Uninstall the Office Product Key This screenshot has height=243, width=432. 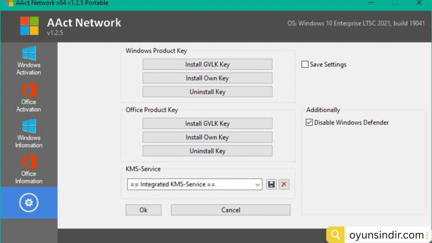tap(207, 151)
